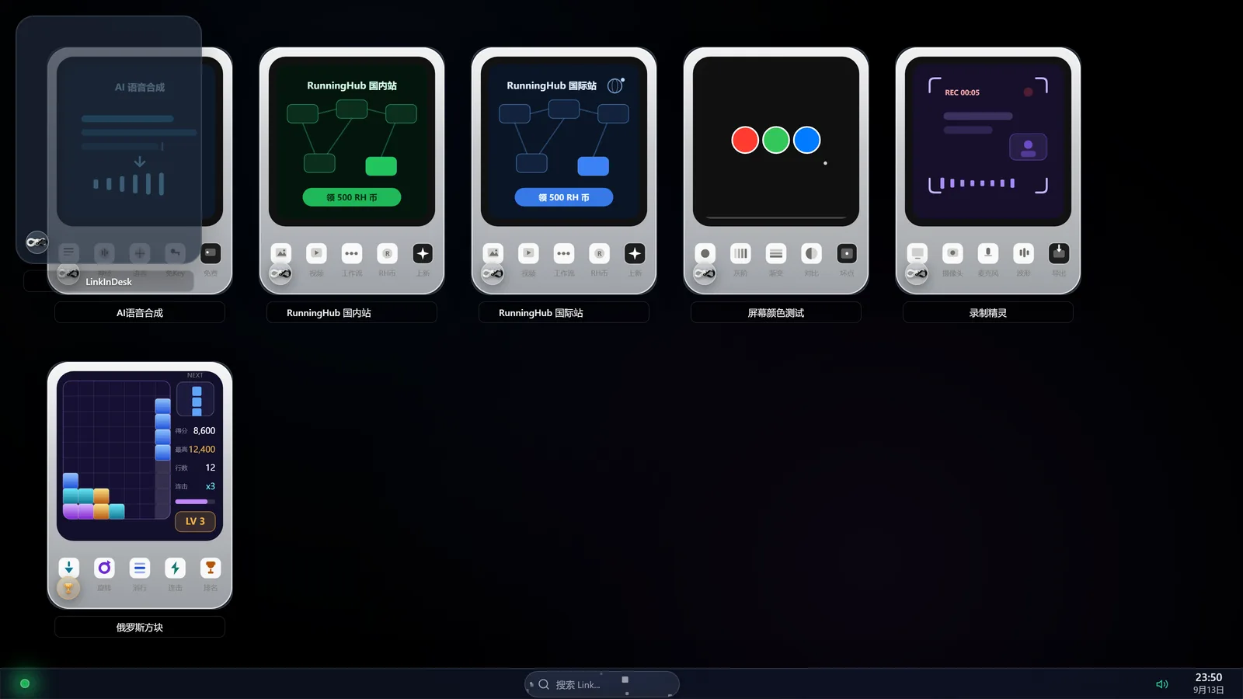Click the 消行 lines icon in 俄罗斯方块 card
1243x699 pixels.
(x=140, y=568)
